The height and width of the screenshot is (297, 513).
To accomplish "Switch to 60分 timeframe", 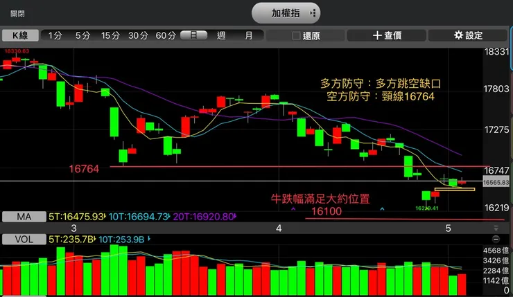I will [x=166, y=35].
